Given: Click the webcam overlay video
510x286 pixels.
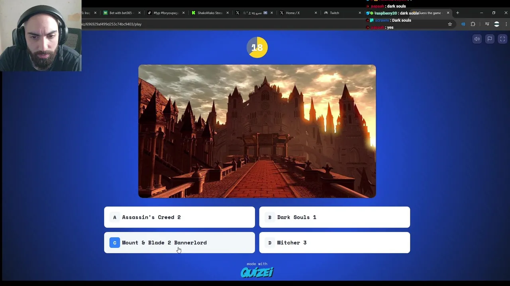Looking at the screenshot, I should tap(41, 36).
